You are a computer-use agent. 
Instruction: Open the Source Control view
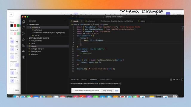pos(24,34)
